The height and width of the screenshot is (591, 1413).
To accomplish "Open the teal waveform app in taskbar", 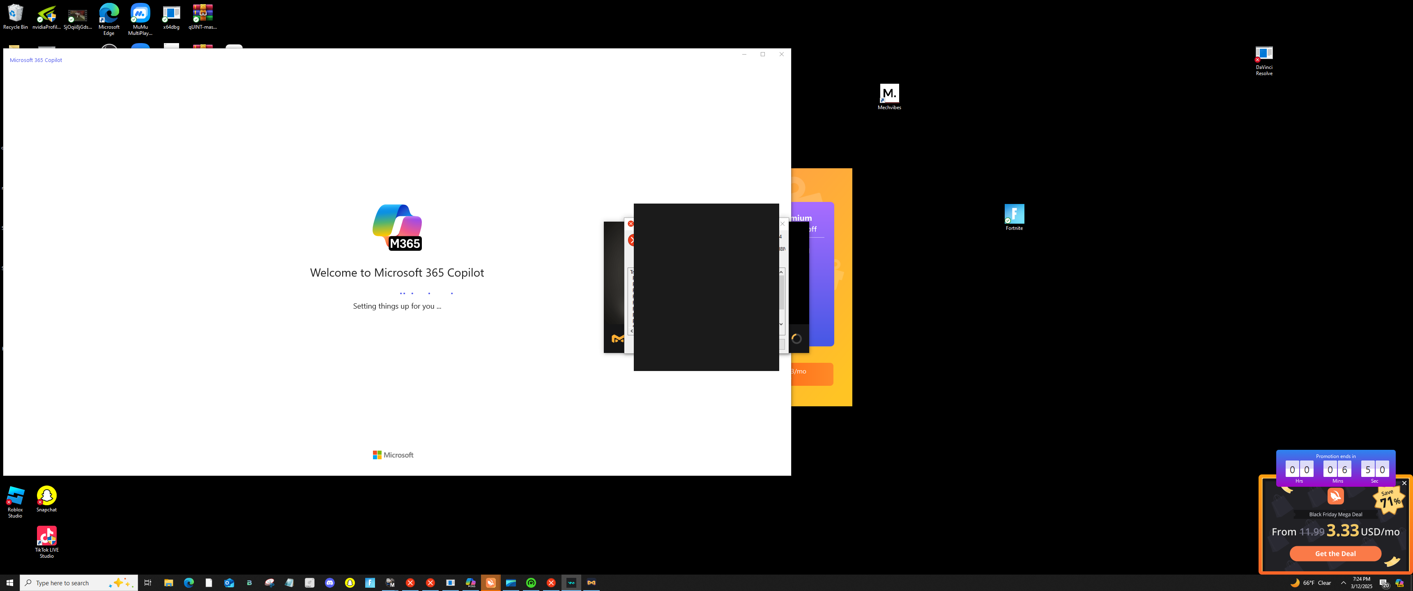I will click(571, 583).
